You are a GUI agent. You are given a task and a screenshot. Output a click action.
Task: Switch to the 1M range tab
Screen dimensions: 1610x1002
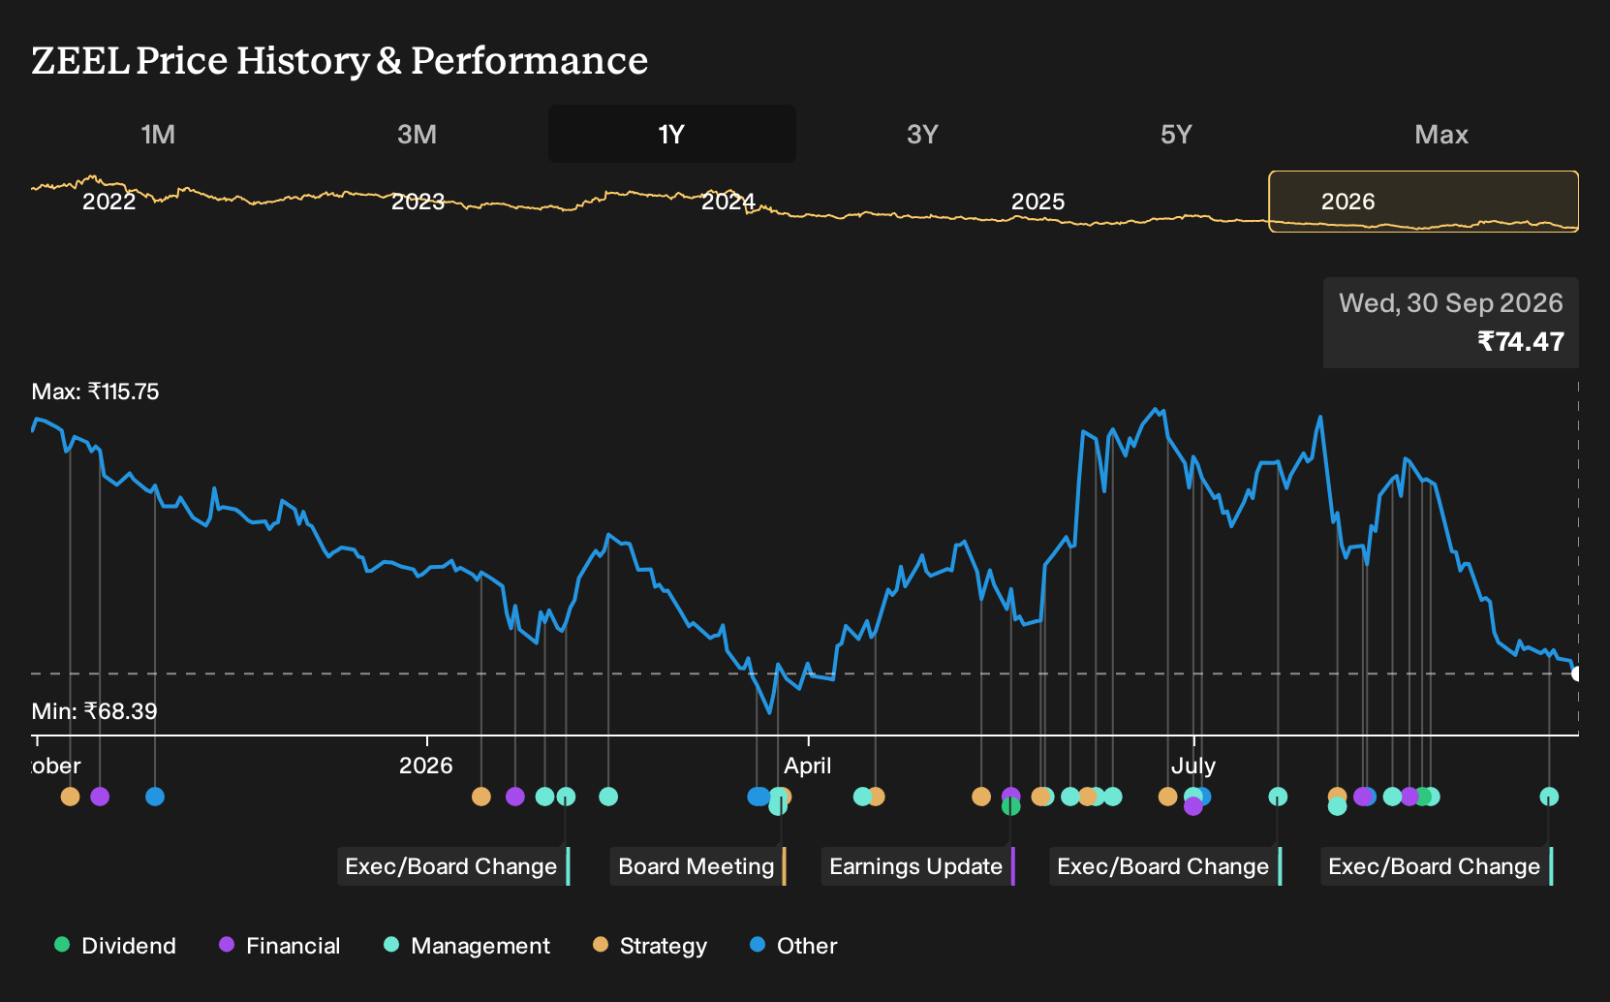tap(158, 134)
